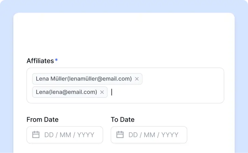This screenshot has width=248, height=153.
Task: Click the DD / MM / YYYY placeholder under From Date
Action: click(69, 135)
